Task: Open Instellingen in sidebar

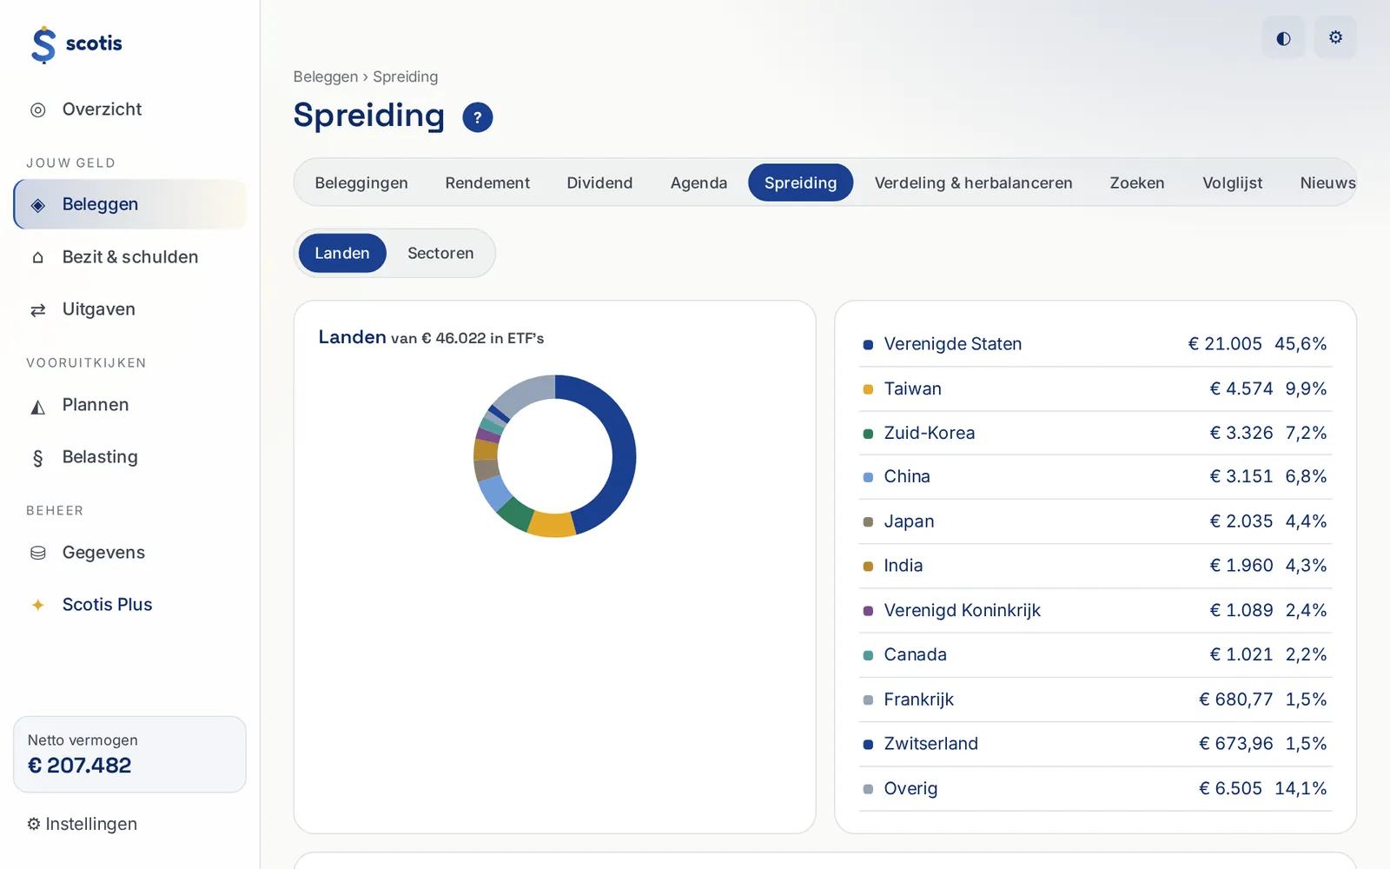Action: (82, 824)
